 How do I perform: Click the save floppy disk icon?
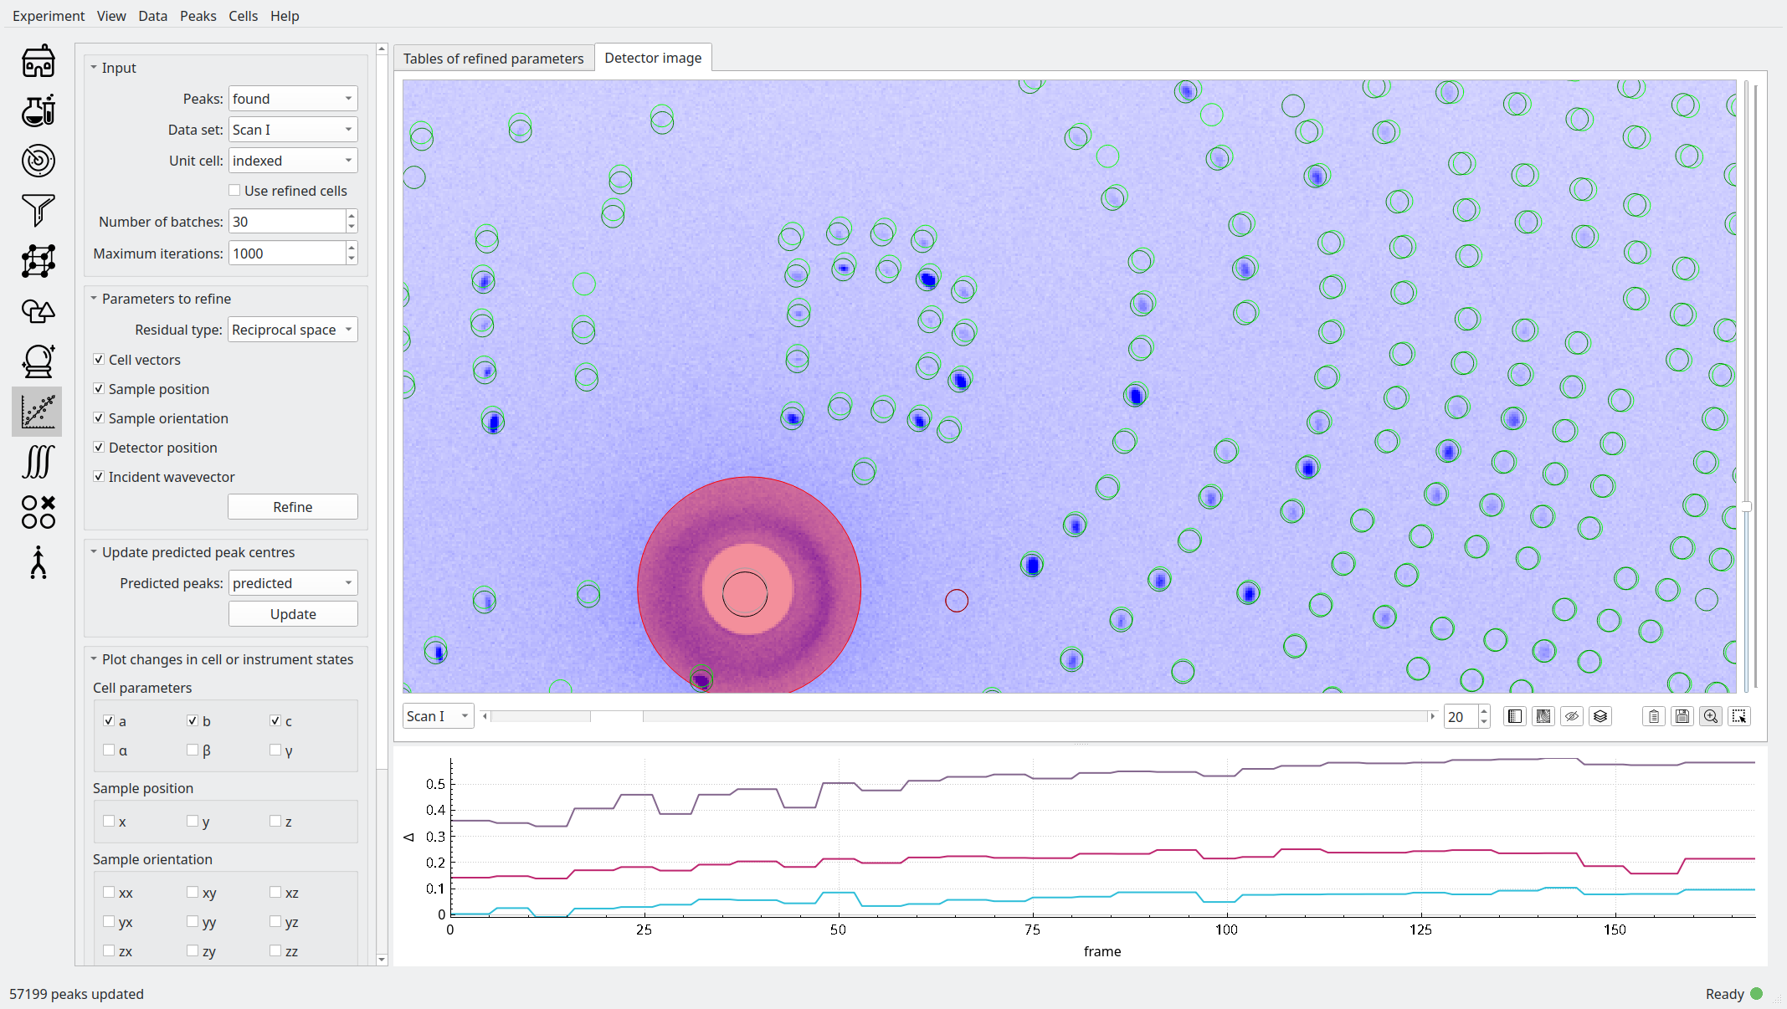[1682, 716]
